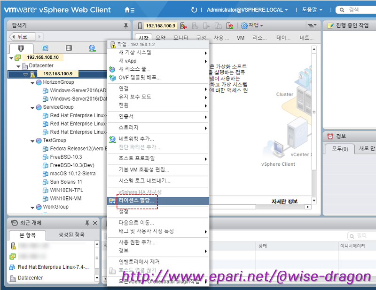Click the 필터 filter input field
This screenshot has height=290, width=376.
pos(361,236)
